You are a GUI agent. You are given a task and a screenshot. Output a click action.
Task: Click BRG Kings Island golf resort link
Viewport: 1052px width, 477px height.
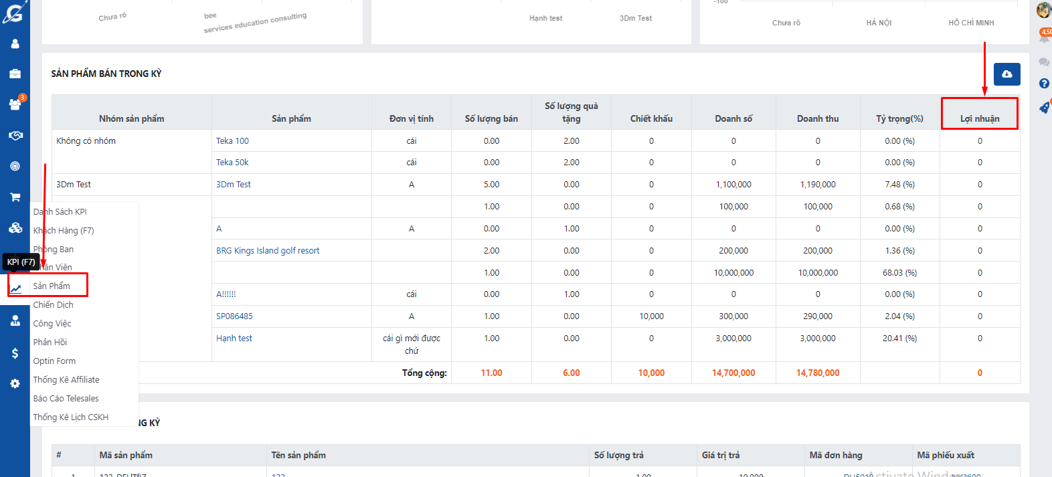pyautogui.click(x=268, y=251)
